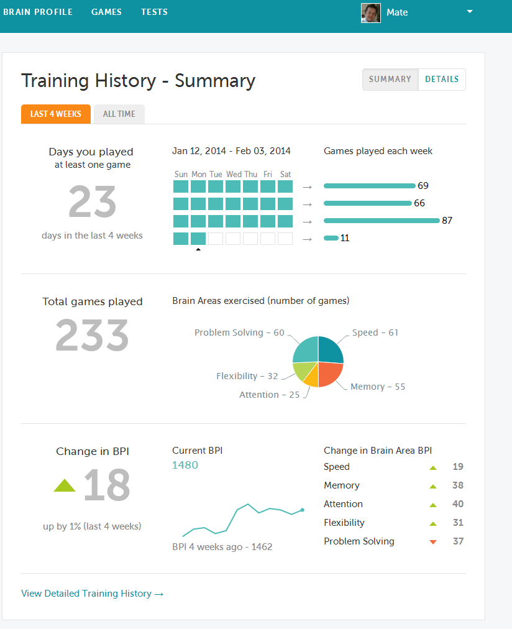This screenshot has height=629, width=512.
Task: Open the Tests menu item
Action: (154, 12)
